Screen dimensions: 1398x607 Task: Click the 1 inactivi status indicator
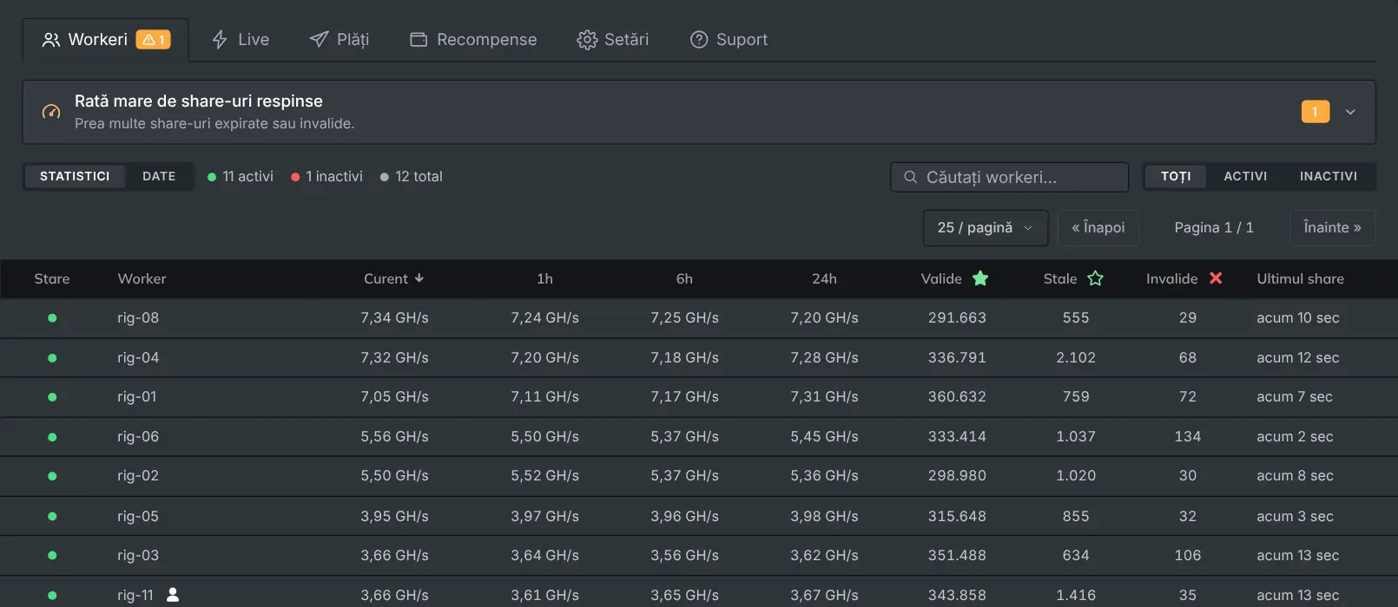[x=326, y=177]
